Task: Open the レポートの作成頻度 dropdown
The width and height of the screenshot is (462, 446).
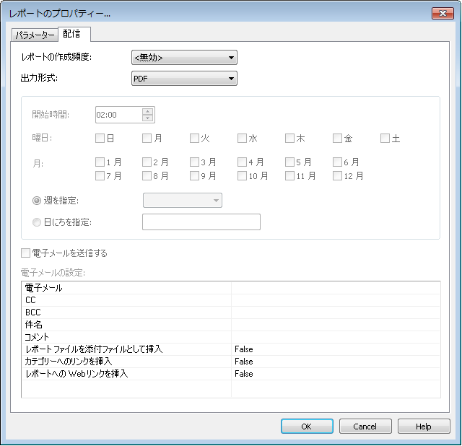Action: point(184,58)
